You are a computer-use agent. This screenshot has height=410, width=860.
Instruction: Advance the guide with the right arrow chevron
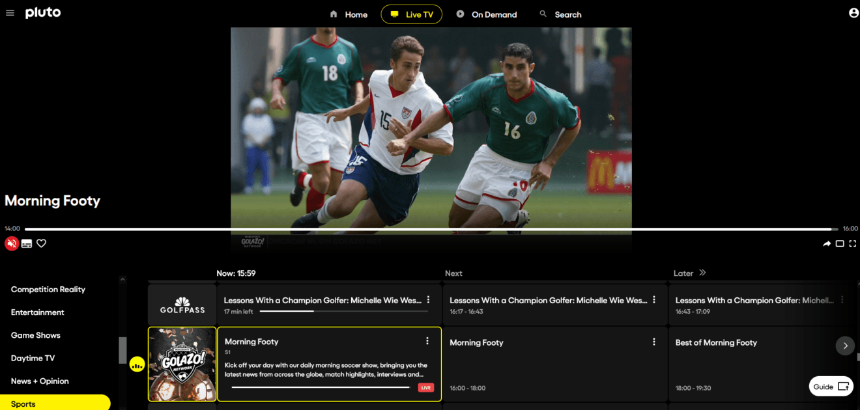point(845,346)
